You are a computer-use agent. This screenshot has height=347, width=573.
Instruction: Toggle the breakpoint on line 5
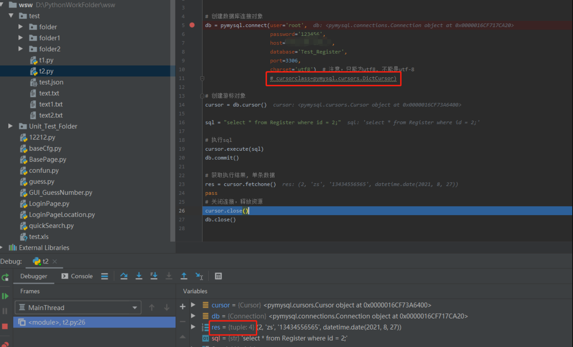[x=192, y=25]
